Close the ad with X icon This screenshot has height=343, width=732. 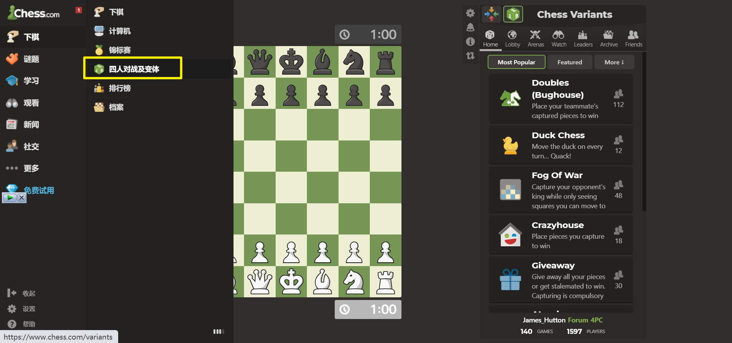22,198
